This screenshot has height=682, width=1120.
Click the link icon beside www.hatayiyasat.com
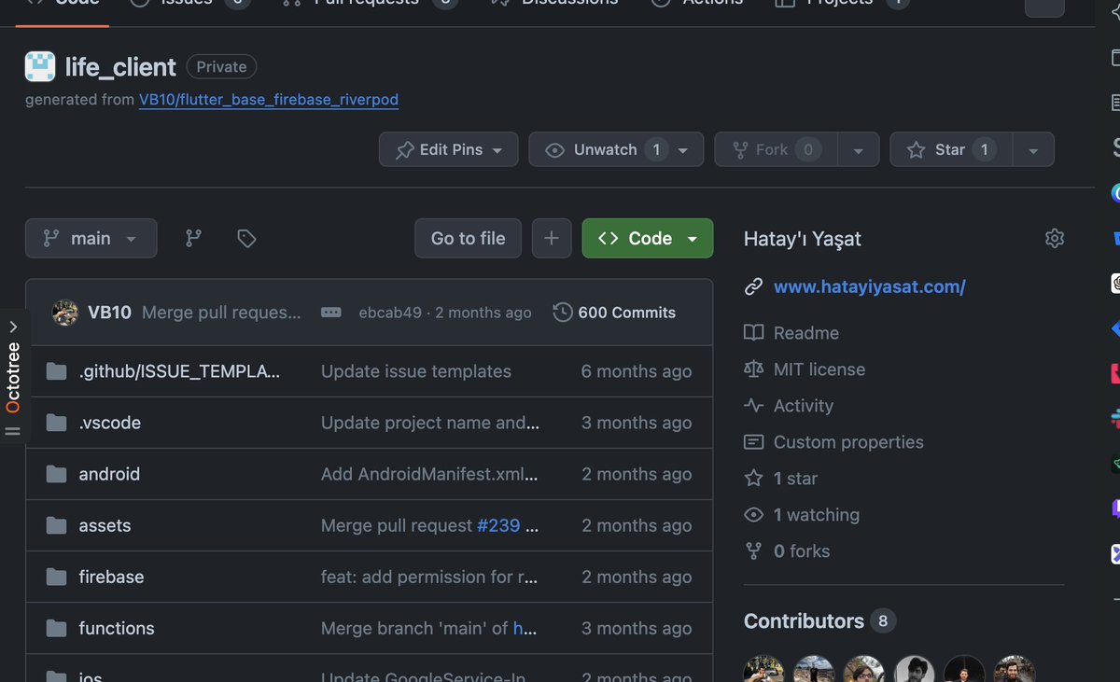click(753, 286)
